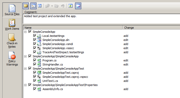The height and width of the screenshot is (98, 180).
Task: Click the undo toolbar icon
Action: pyautogui.click(x=63, y=6)
